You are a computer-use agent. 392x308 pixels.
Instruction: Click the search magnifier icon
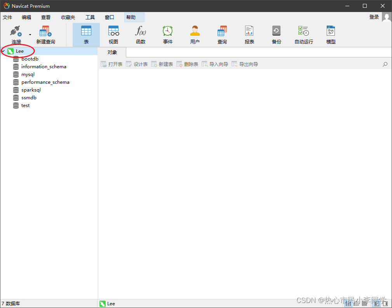[385, 64]
